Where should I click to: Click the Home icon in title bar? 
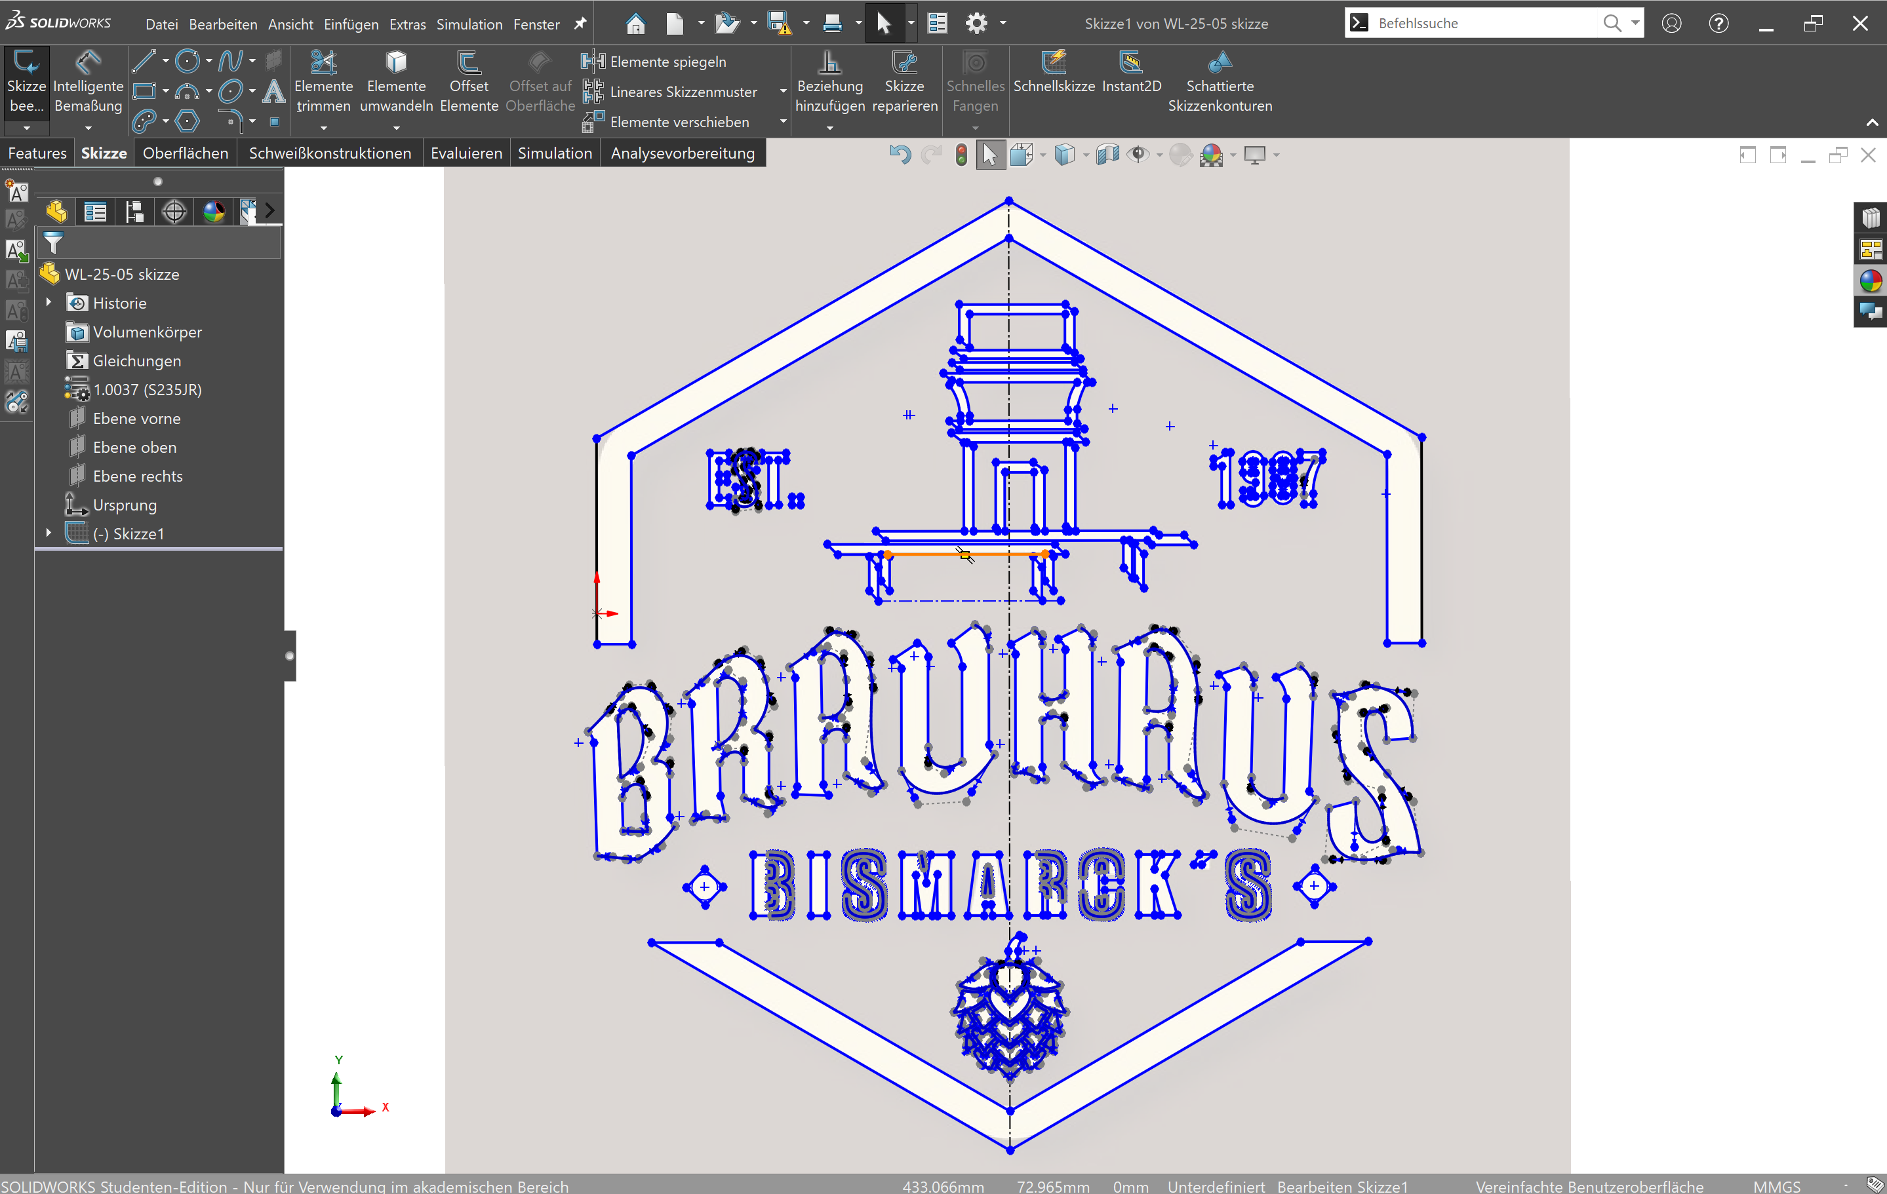635,24
